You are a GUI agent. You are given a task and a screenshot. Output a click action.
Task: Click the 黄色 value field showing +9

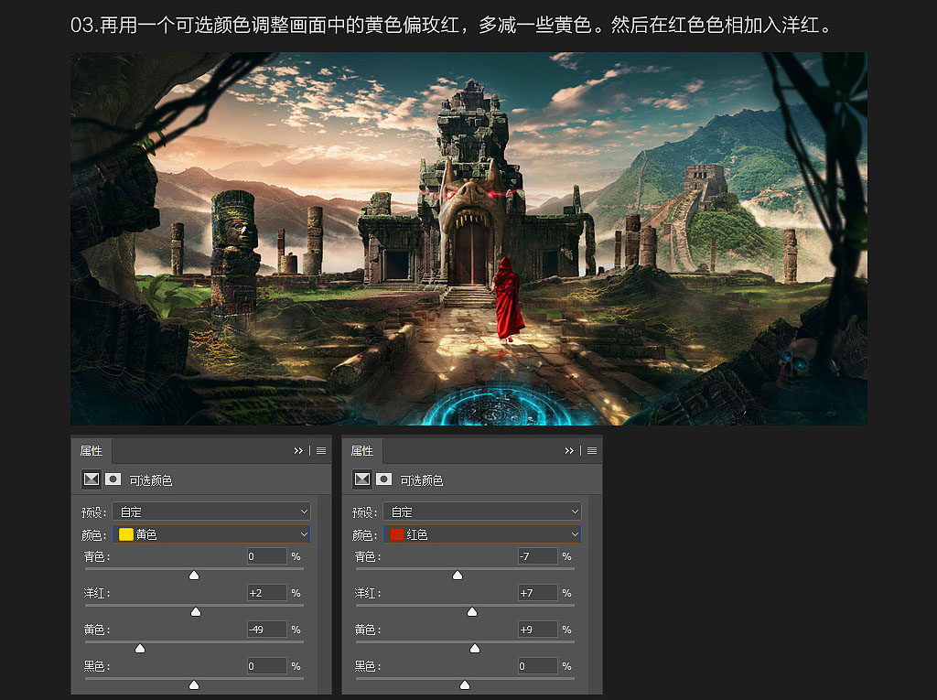pyautogui.click(x=537, y=630)
